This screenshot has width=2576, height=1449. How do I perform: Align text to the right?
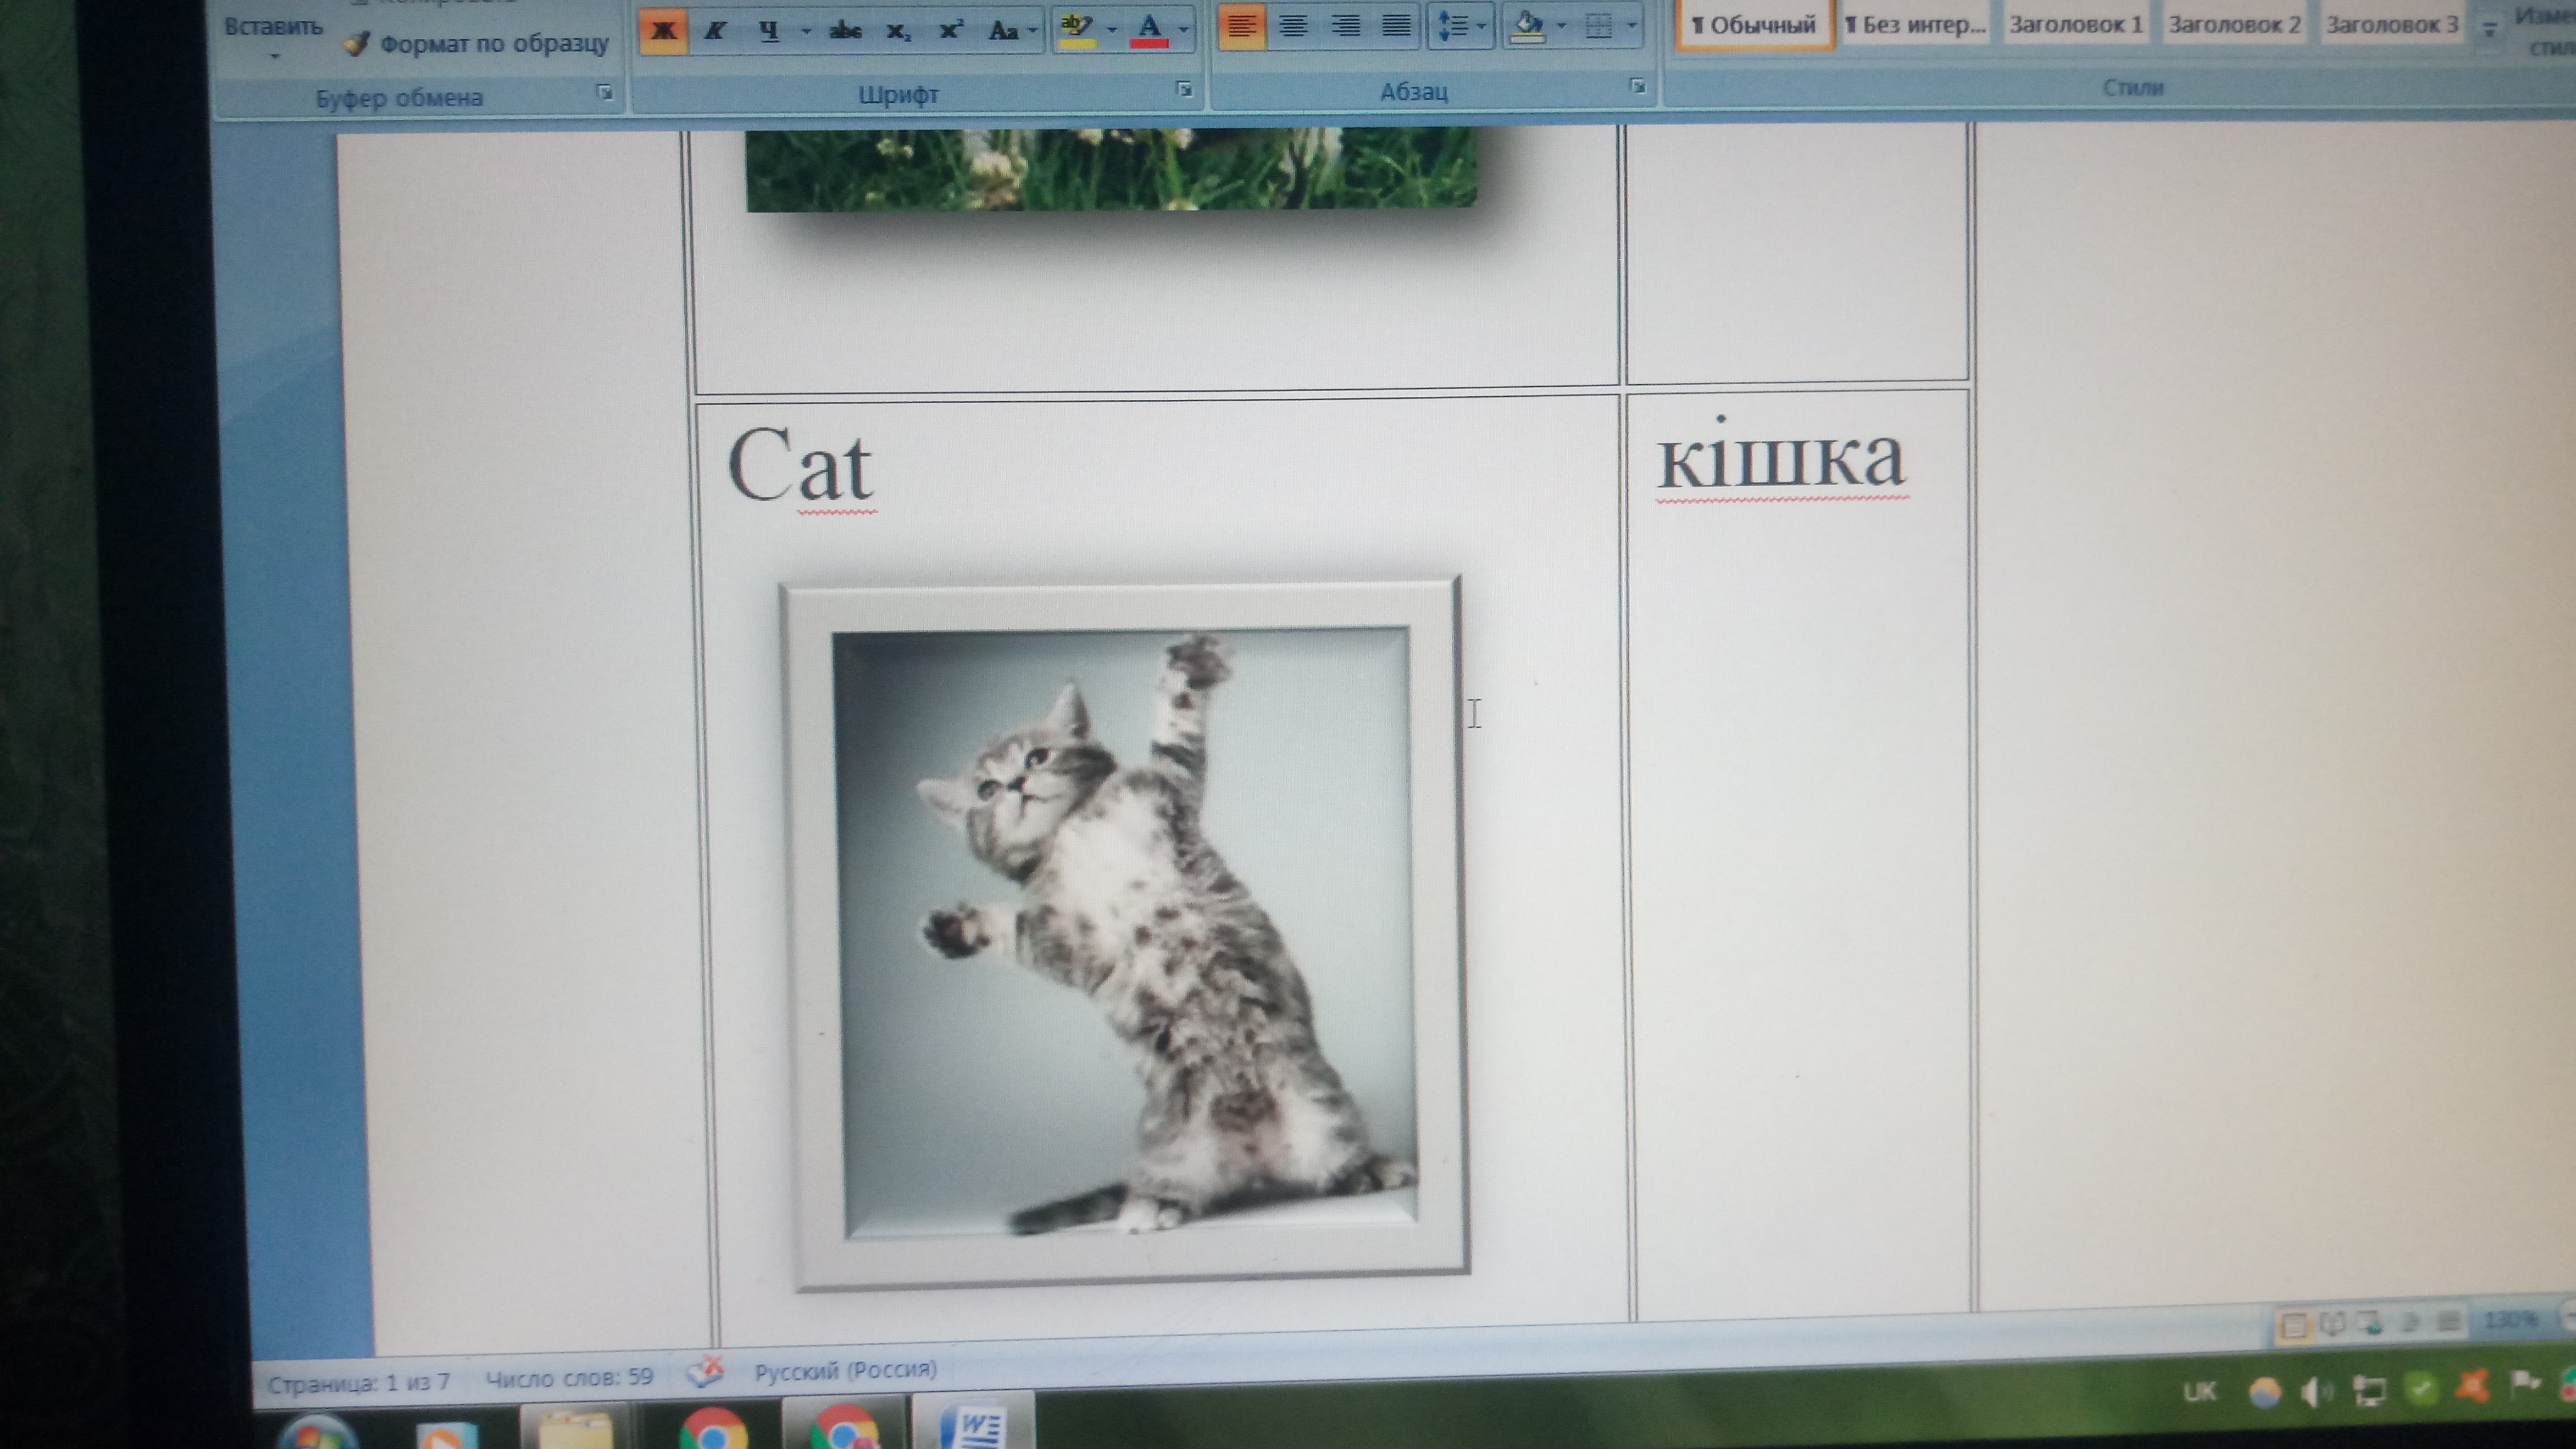[1346, 25]
